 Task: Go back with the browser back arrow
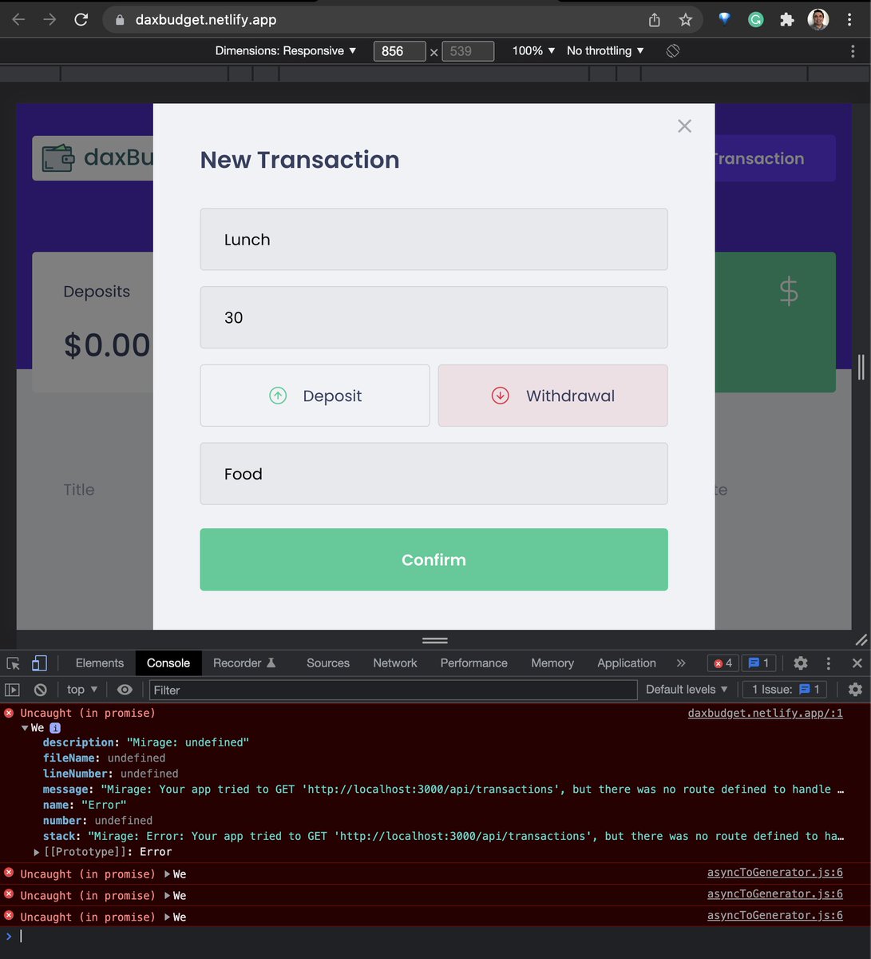pyautogui.click(x=18, y=20)
